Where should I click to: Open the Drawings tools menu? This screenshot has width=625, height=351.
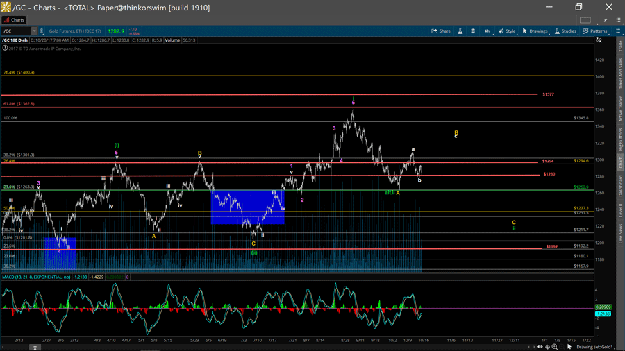coord(535,31)
